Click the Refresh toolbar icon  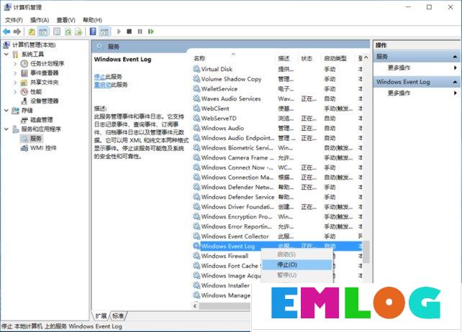coord(68,32)
